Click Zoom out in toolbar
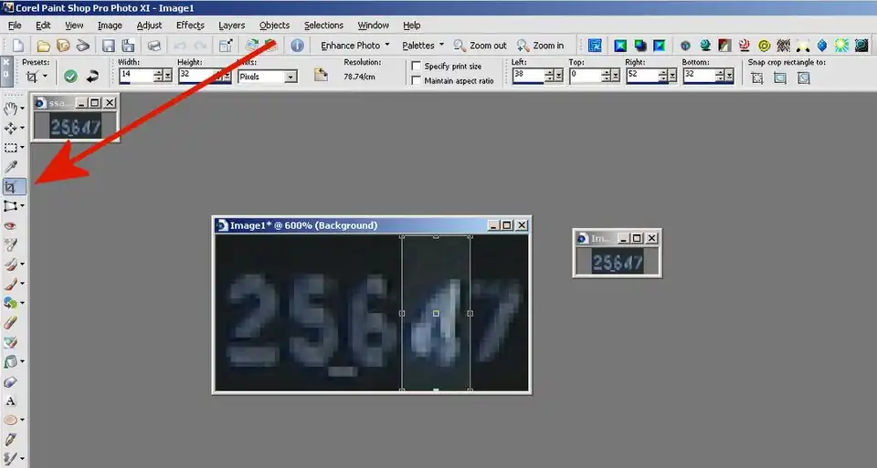877x468 pixels. coord(481,46)
